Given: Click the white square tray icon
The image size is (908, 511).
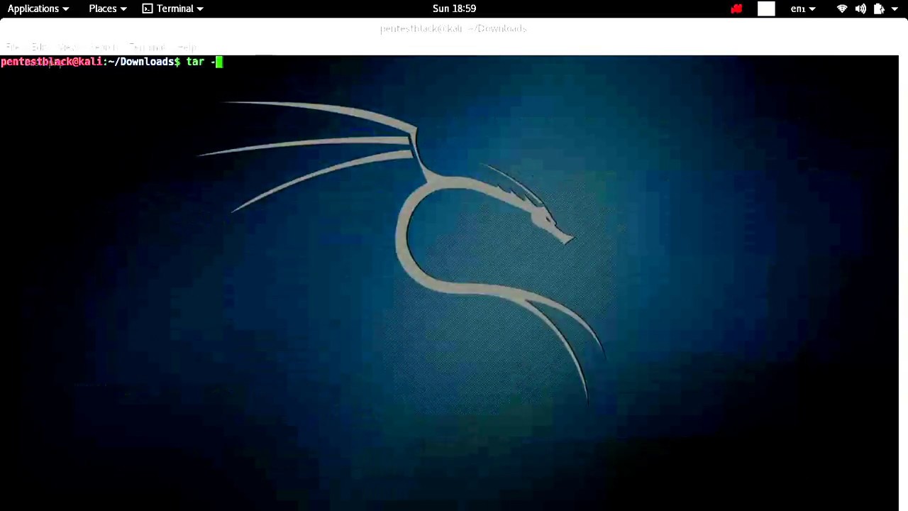Looking at the screenshot, I should pyautogui.click(x=766, y=9).
